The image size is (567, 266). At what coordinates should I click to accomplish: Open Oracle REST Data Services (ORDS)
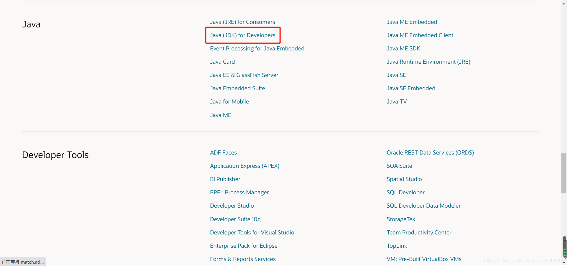click(x=430, y=153)
